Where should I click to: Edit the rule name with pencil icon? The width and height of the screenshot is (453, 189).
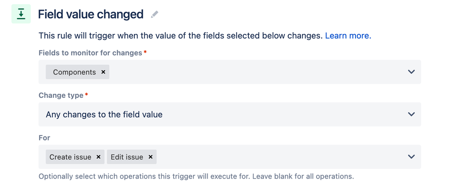coord(155,15)
